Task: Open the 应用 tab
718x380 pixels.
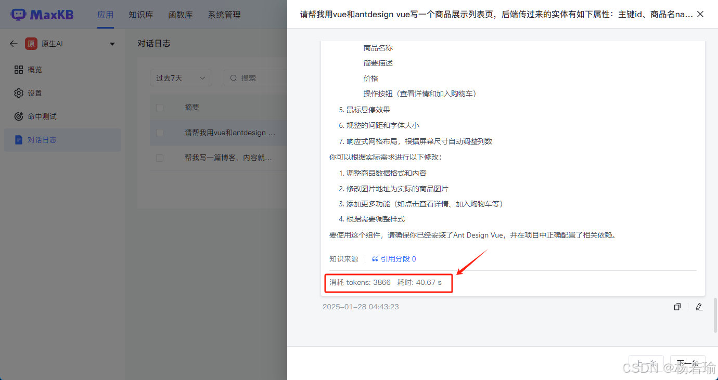Action: [106, 15]
